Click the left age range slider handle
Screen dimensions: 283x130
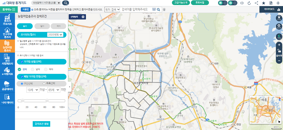[23, 101]
